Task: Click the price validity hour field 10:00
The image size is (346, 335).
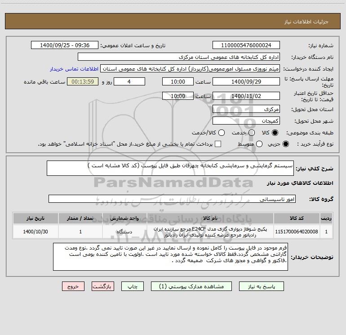Action: [178, 96]
